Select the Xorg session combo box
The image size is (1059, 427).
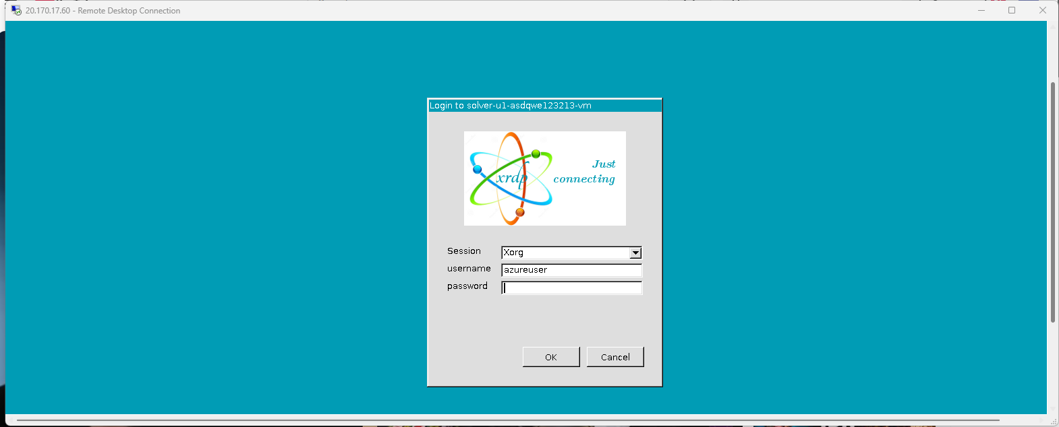pyautogui.click(x=571, y=253)
